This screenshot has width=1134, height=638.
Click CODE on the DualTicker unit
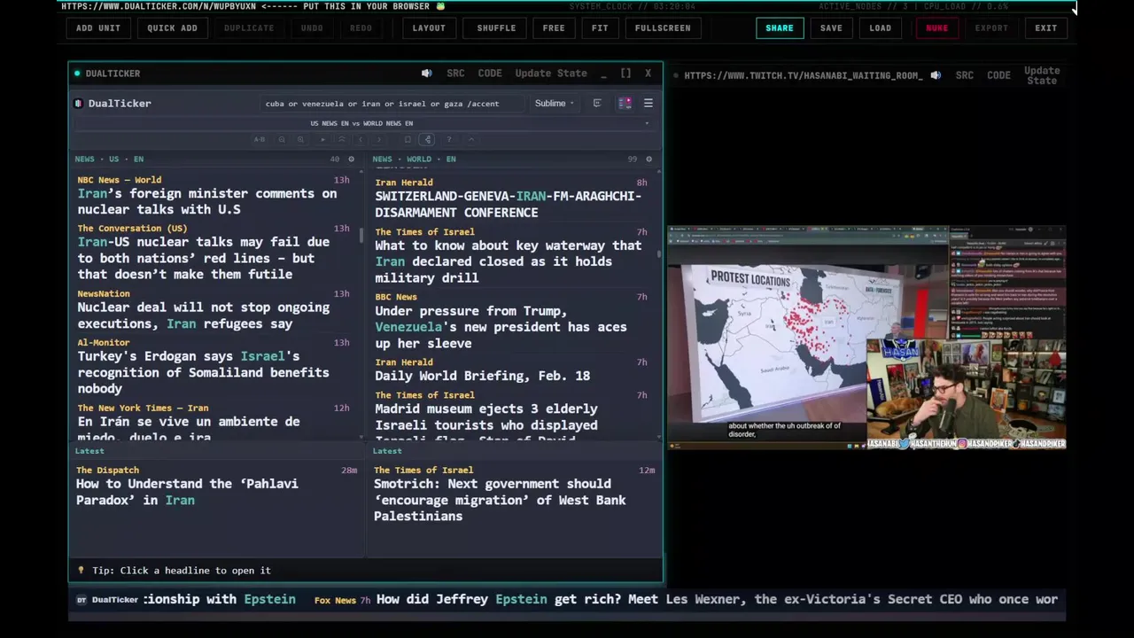pyautogui.click(x=490, y=74)
